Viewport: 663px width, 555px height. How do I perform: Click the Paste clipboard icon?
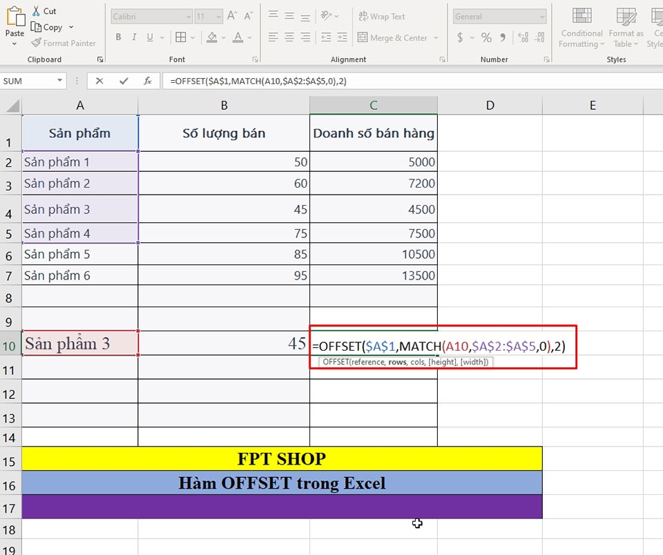(x=15, y=16)
